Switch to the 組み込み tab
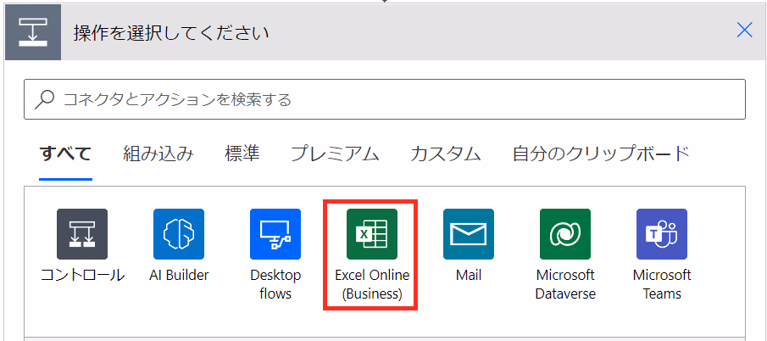 tap(158, 154)
